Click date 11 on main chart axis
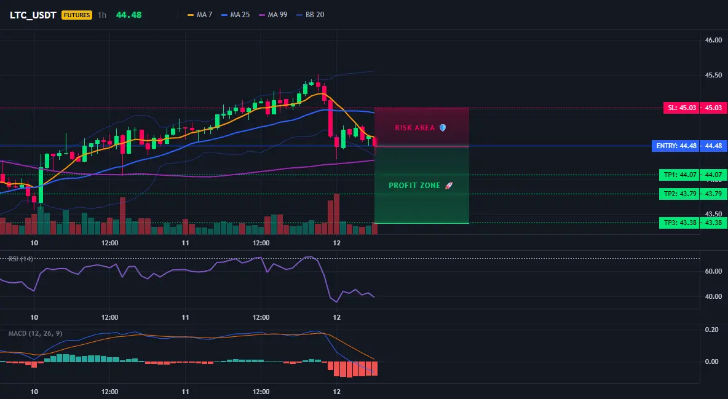The height and width of the screenshot is (399, 728). coord(185,243)
